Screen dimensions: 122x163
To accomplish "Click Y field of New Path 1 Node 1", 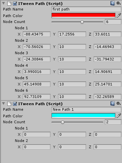I will 72,134.
